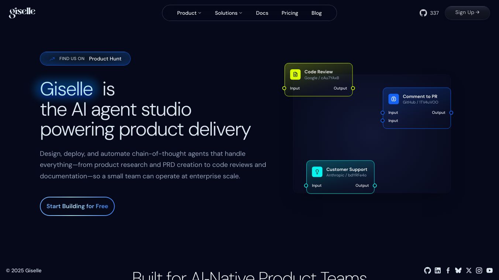Image resolution: width=499 pixels, height=280 pixels.
Task: Click the Sign Up button
Action: 467,13
